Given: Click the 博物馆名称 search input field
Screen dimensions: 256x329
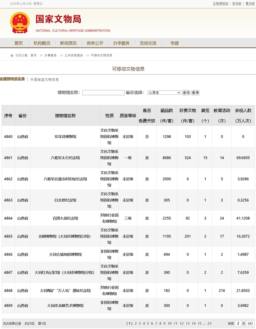Looking at the screenshot, I should [x=103, y=93].
